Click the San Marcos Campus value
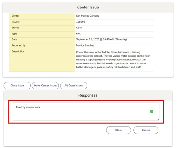The height and width of the screenshot is (148, 177). [87, 16]
